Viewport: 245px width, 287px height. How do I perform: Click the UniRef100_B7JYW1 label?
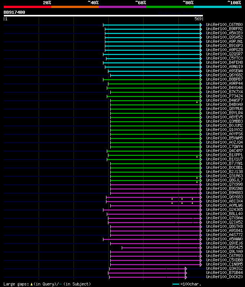(x=224, y=164)
